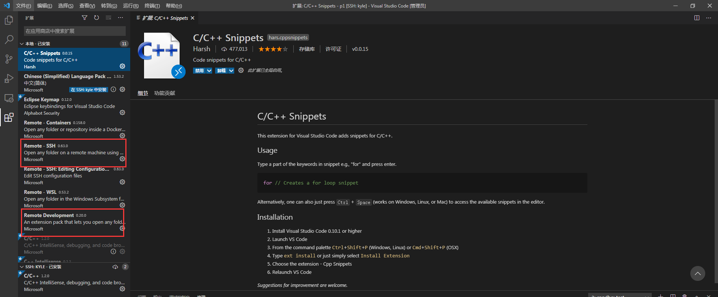Screen dimensions: 718x297
Task: Close the C/C++ Snippets extension tab
Action: (193, 18)
